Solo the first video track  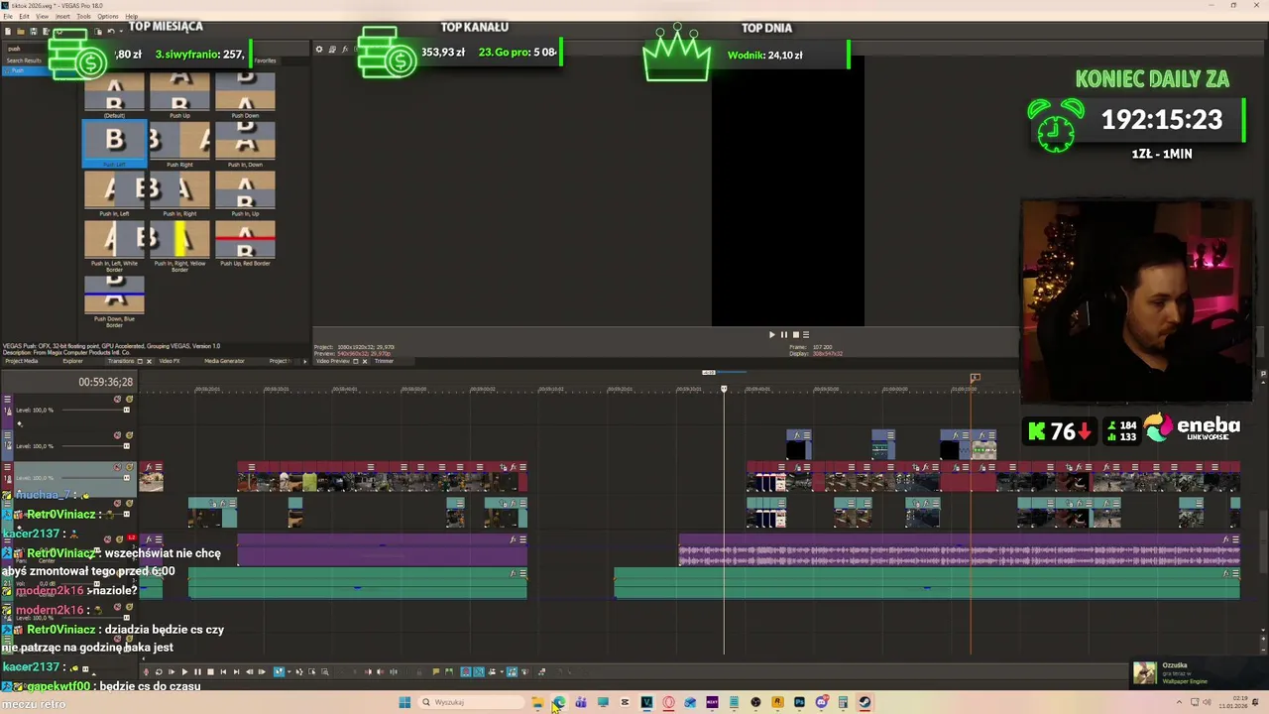(x=129, y=399)
